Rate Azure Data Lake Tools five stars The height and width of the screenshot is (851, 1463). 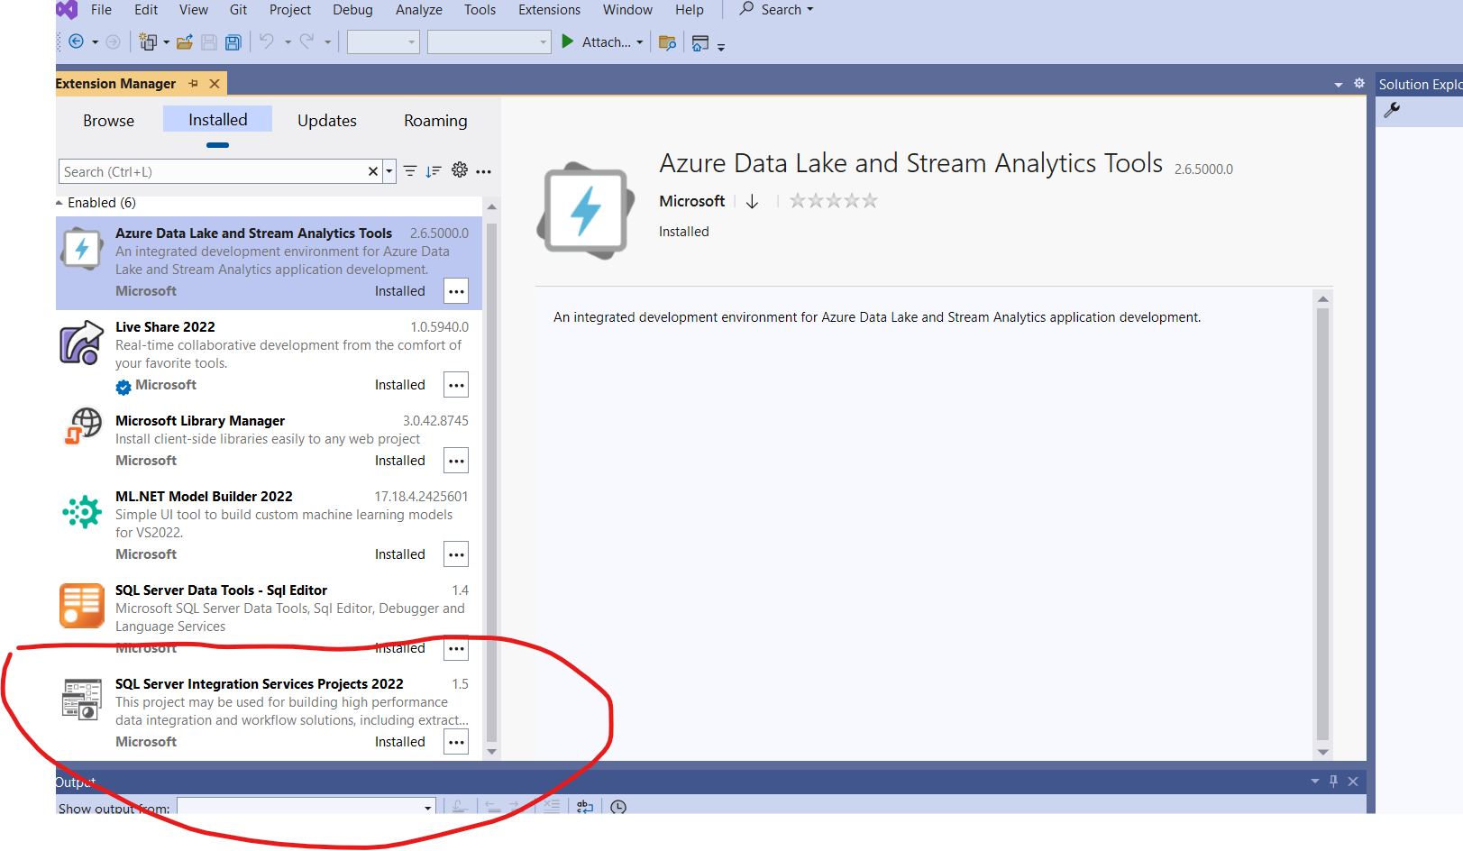tap(868, 200)
